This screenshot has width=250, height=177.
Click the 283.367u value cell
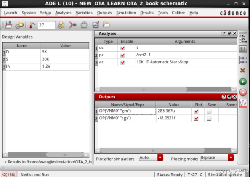click(x=174, y=111)
